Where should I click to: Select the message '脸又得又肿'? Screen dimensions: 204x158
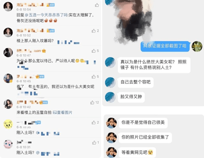click(131, 97)
